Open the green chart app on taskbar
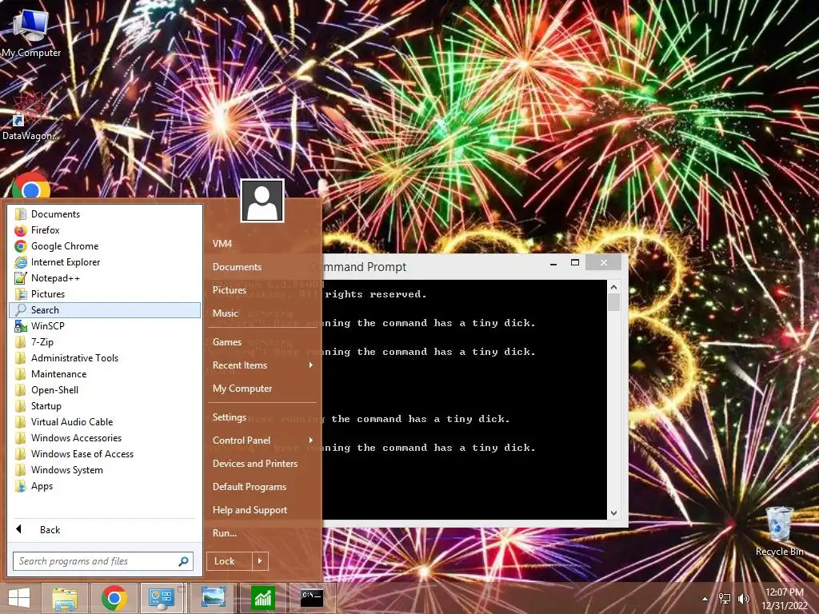 coord(262,598)
